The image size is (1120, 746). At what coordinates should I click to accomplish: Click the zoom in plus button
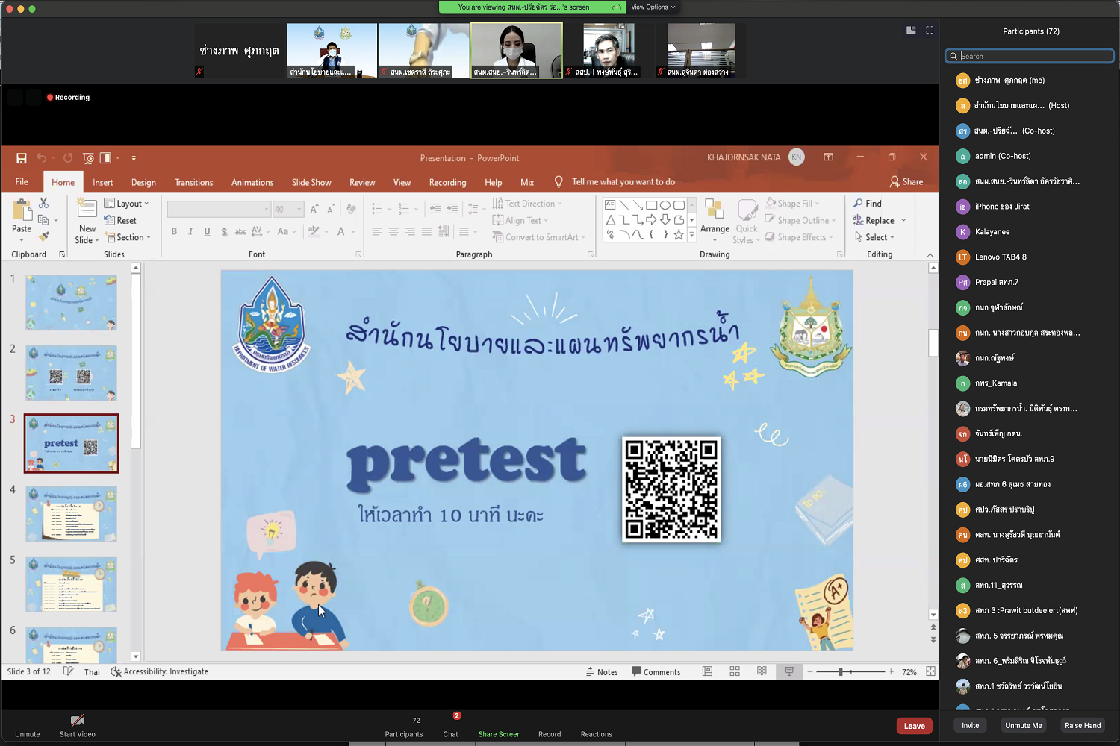[x=891, y=671]
